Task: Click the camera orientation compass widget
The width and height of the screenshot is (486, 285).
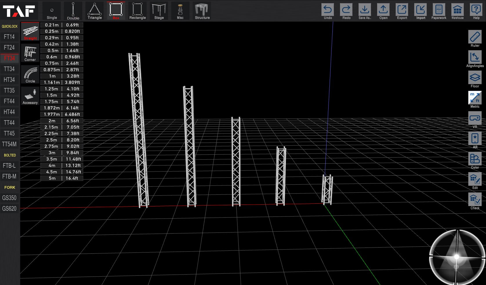Action: click(x=457, y=257)
